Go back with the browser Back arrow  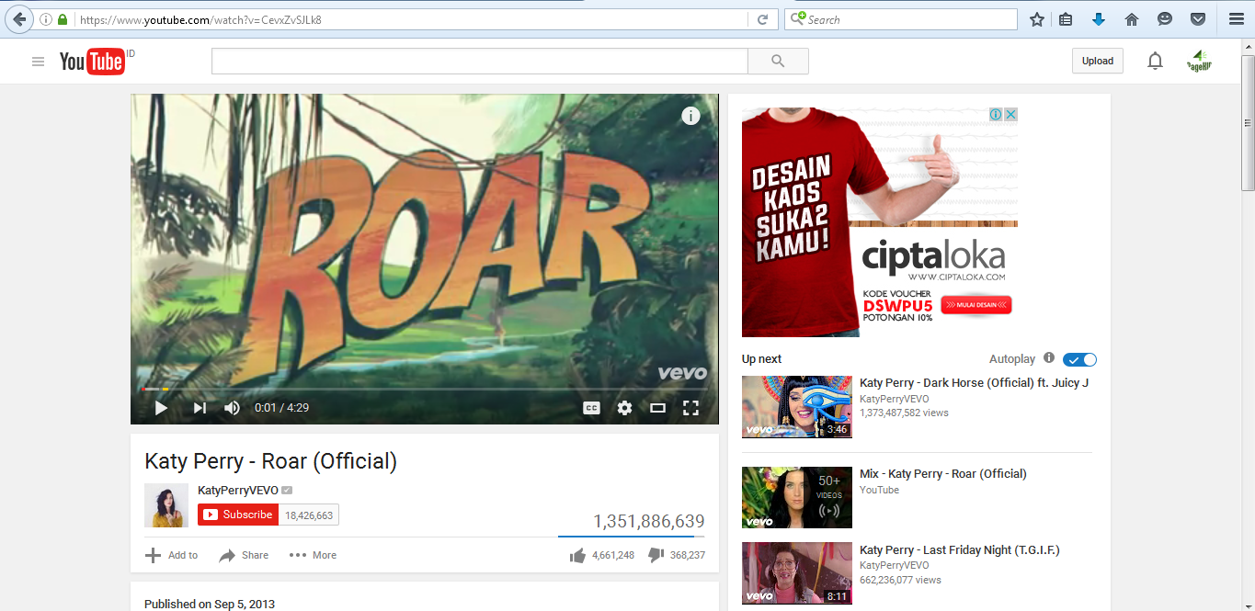tap(19, 19)
